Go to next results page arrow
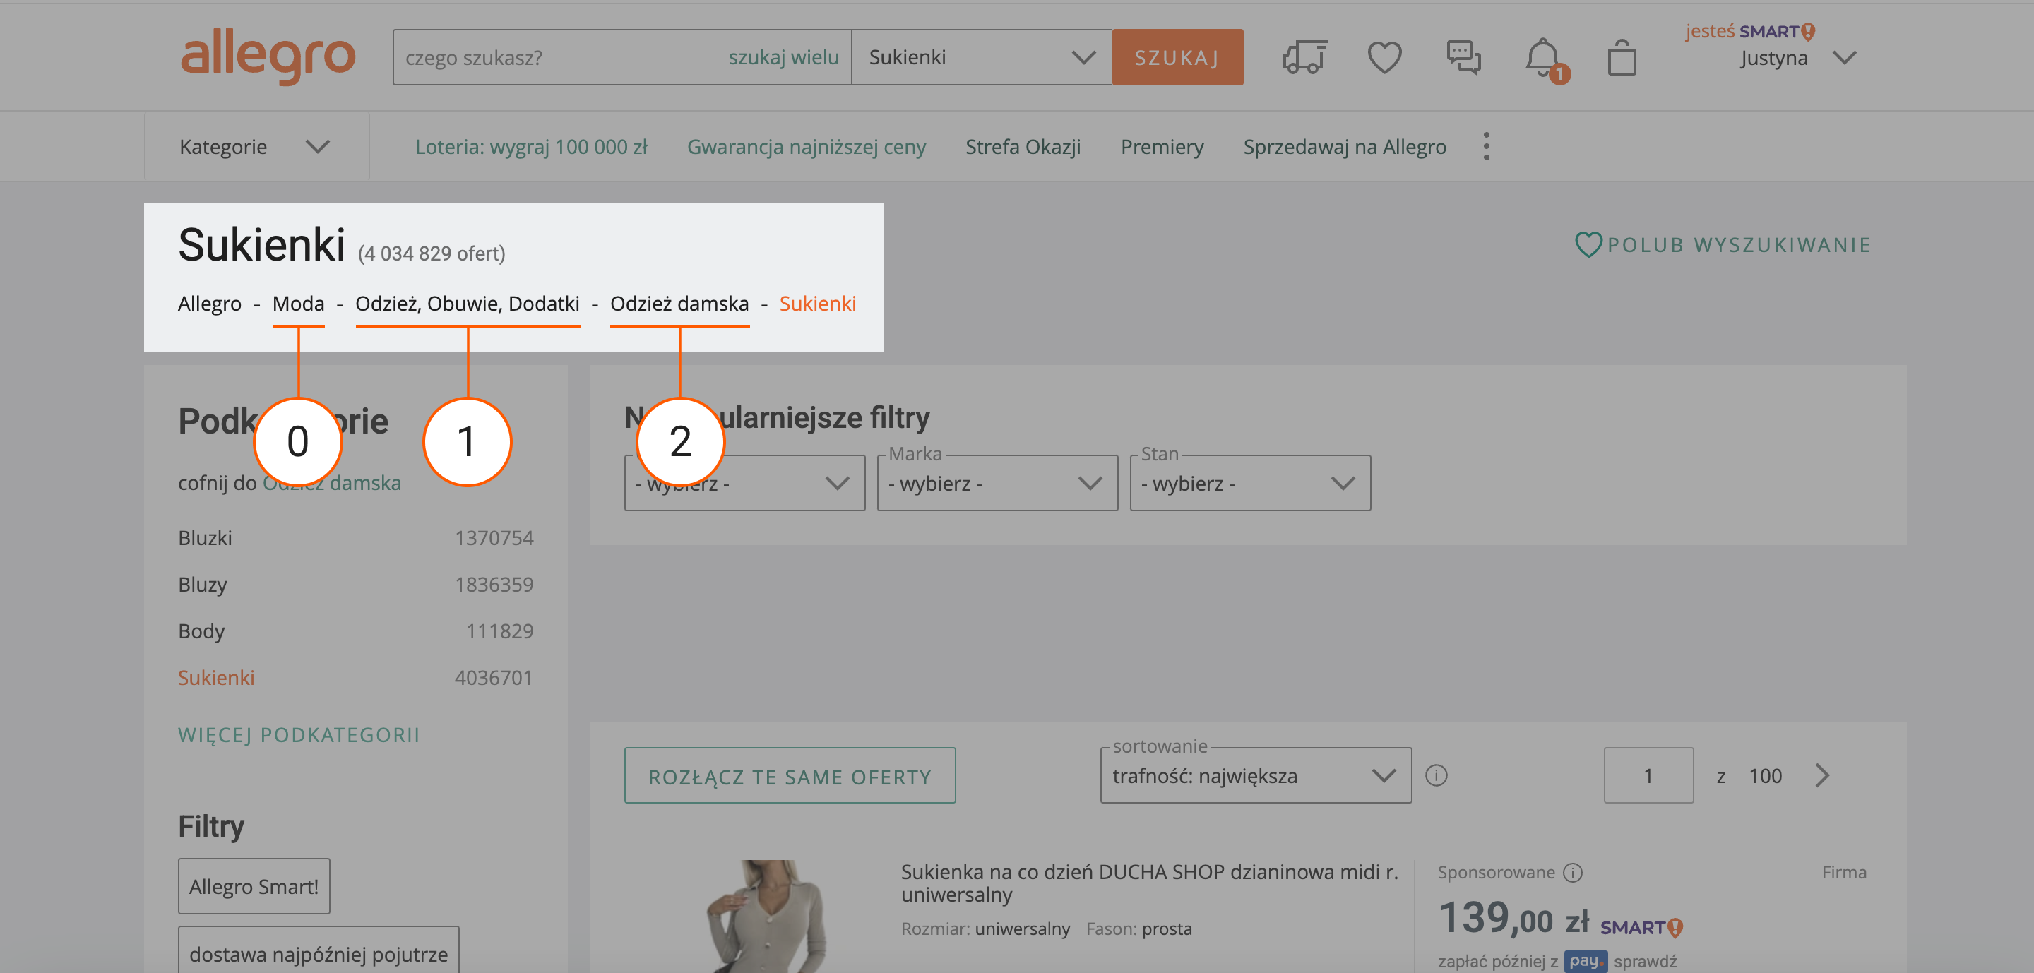 pos(1821,776)
